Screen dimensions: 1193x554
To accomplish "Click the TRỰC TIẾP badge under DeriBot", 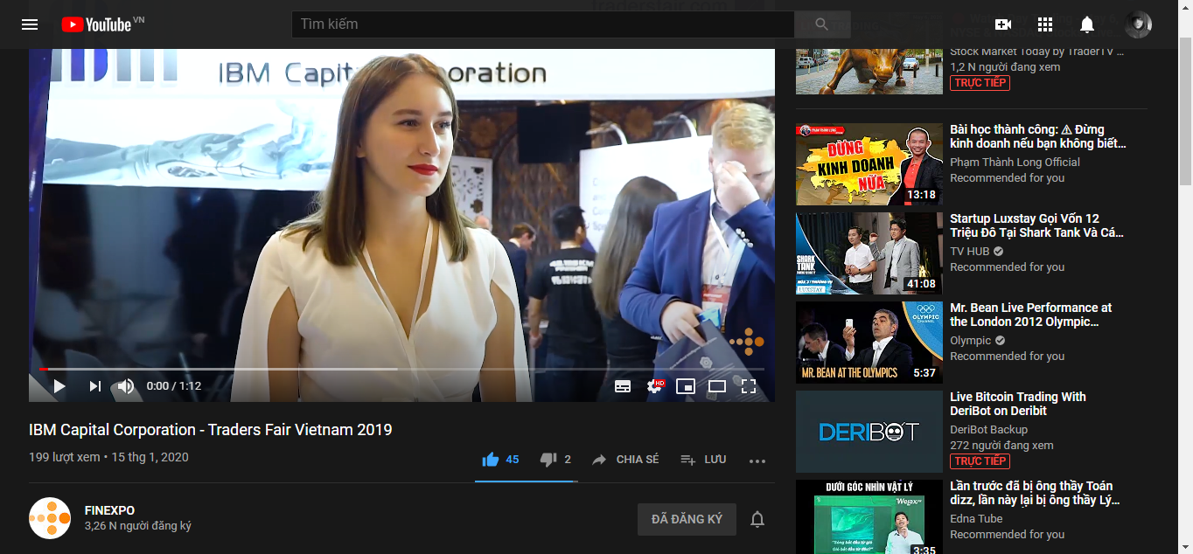I will point(980,461).
